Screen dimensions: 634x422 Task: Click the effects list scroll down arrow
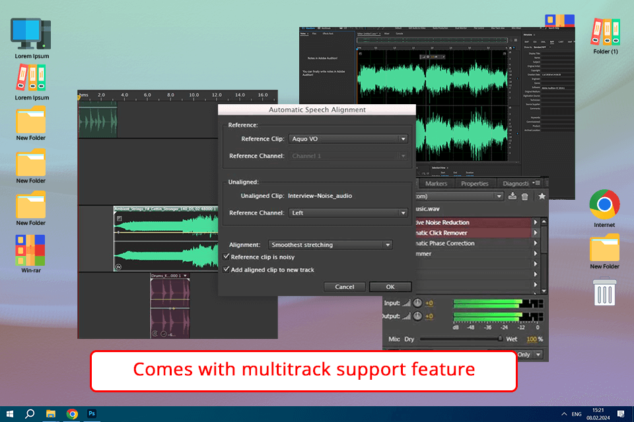pos(544,290)
